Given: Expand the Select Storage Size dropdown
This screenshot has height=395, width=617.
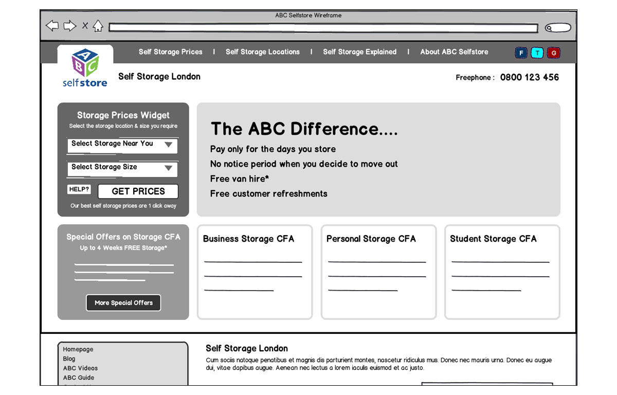Looking at the screenshot, I should click(122, 168).
